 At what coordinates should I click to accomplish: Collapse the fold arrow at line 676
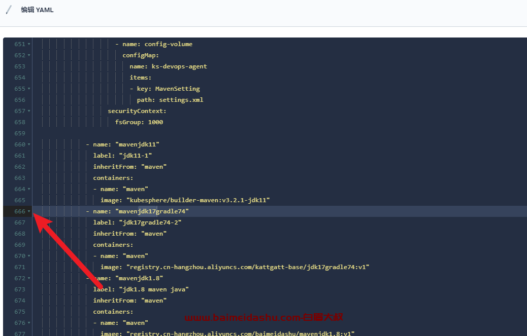(x=29, y=323)
